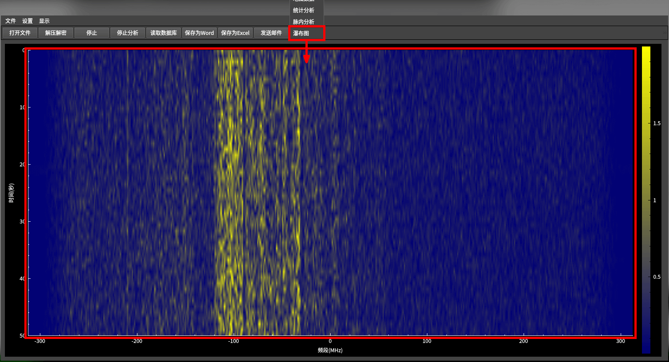
Task: Click the 1.5 tick on the color scale
Action: pos(657,123)
